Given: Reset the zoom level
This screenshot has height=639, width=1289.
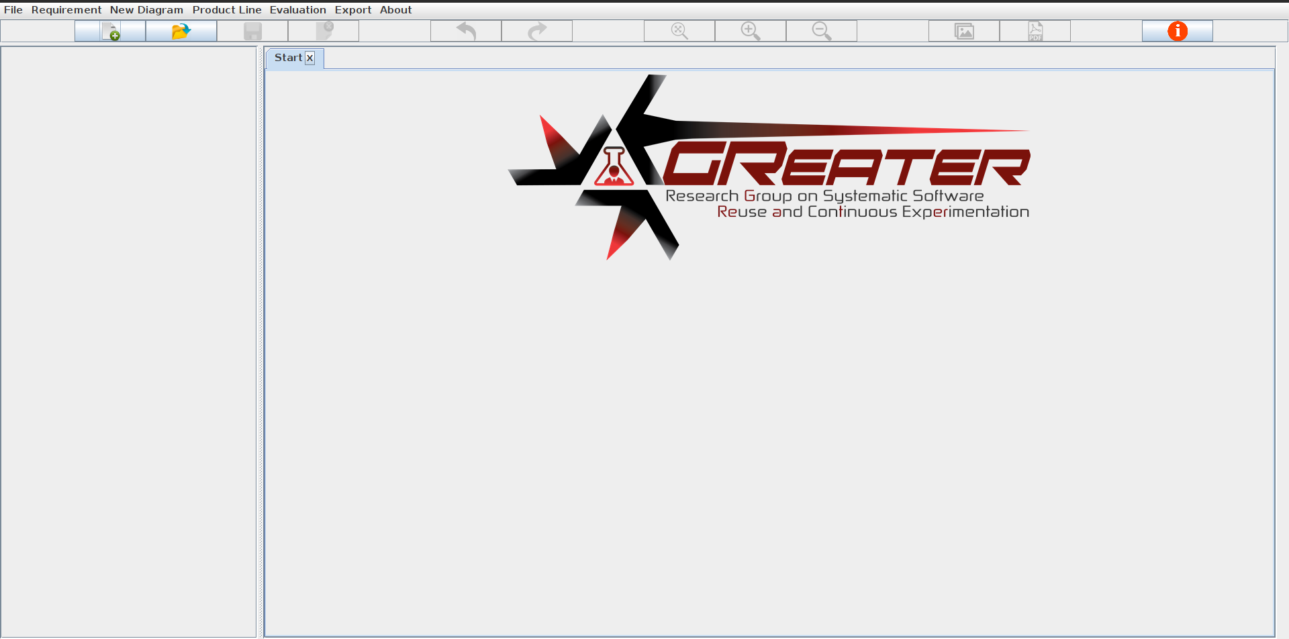Looking at the screenshot, I should pos(679,30).
